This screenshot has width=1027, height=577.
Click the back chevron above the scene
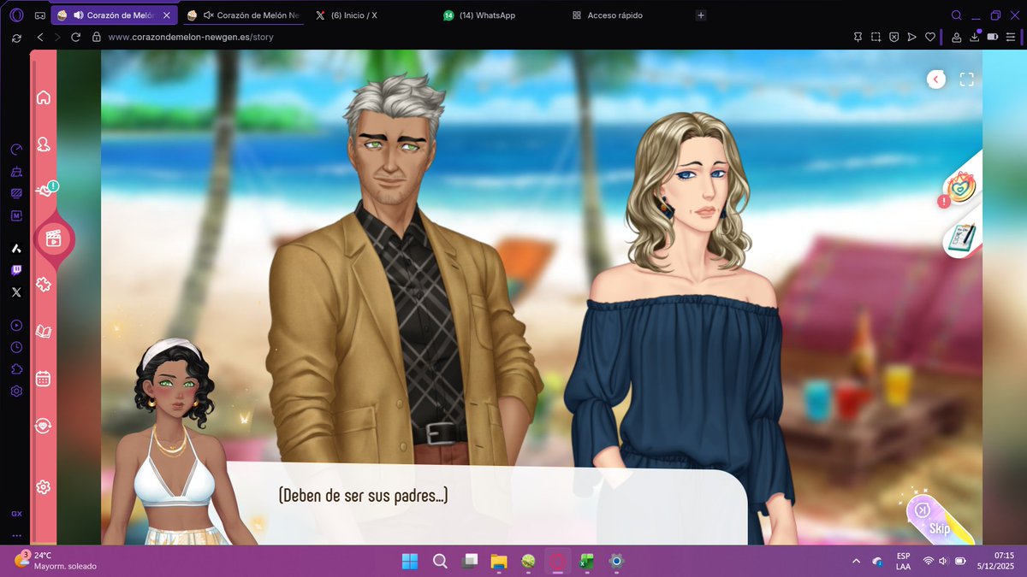pyautogui.click(x=935, y=79)
